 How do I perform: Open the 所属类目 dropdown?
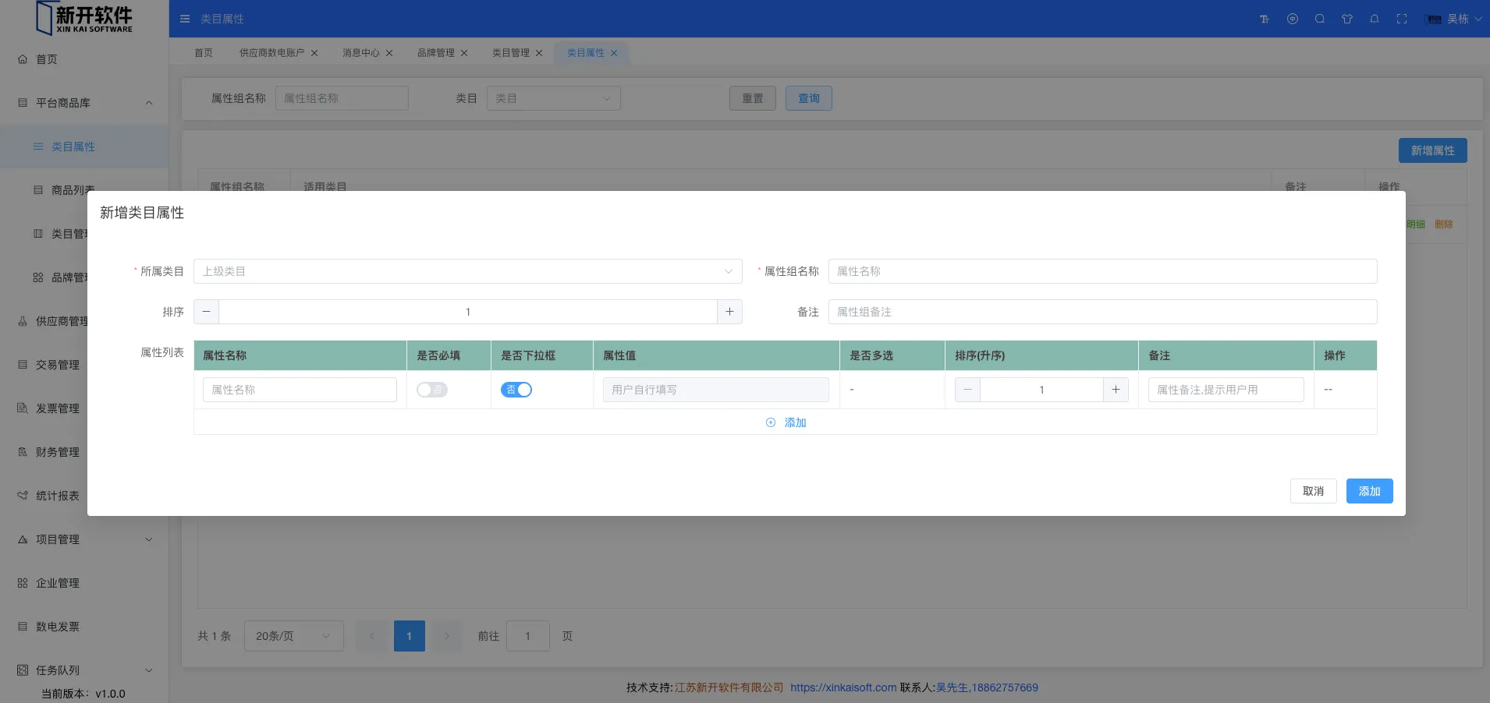point(467,271)
